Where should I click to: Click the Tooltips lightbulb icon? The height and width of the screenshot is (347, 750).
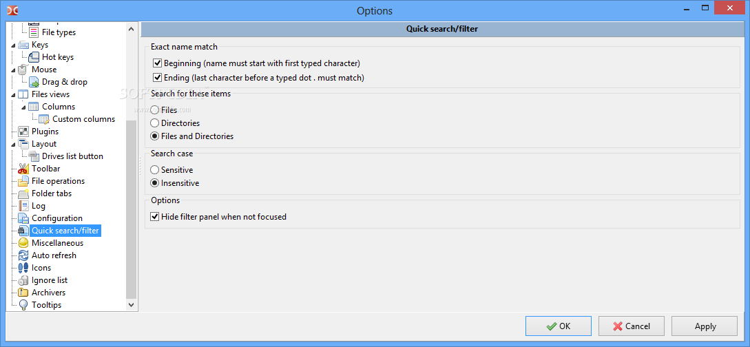[x=23, y=305]
